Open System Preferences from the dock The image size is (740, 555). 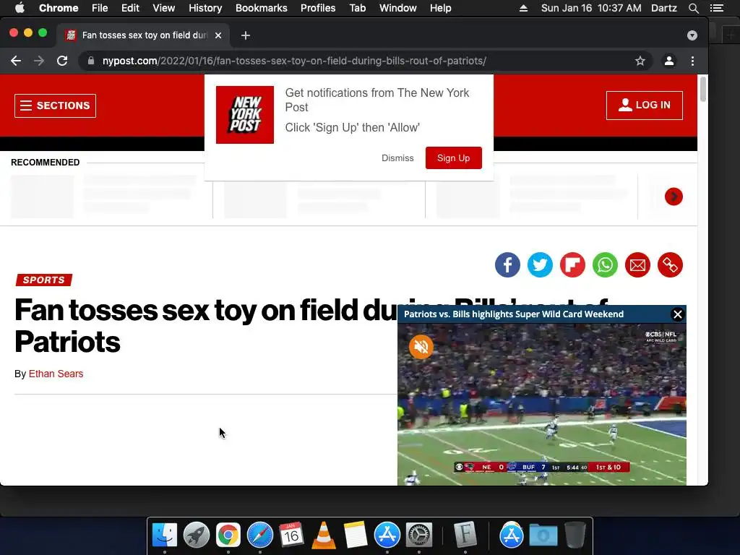point(419,535)
